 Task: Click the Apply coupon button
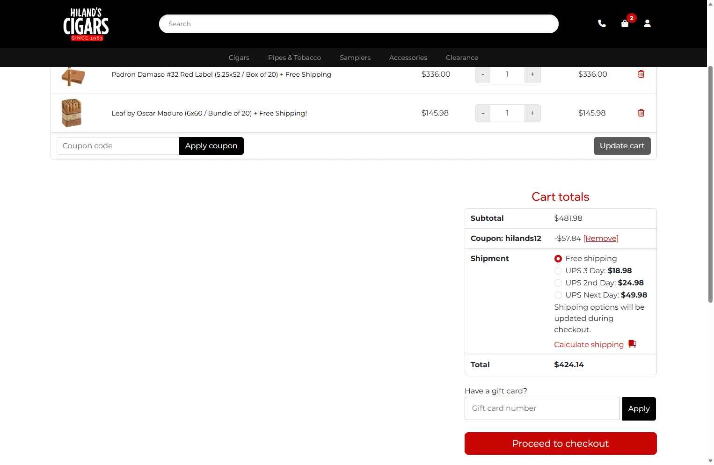point(211,146)
